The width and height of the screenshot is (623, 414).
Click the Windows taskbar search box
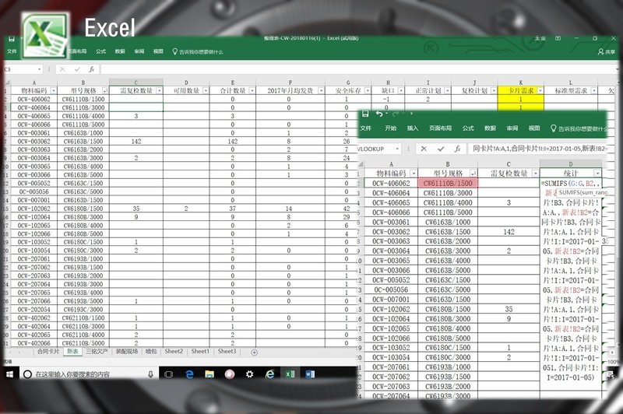click(86, 374)
